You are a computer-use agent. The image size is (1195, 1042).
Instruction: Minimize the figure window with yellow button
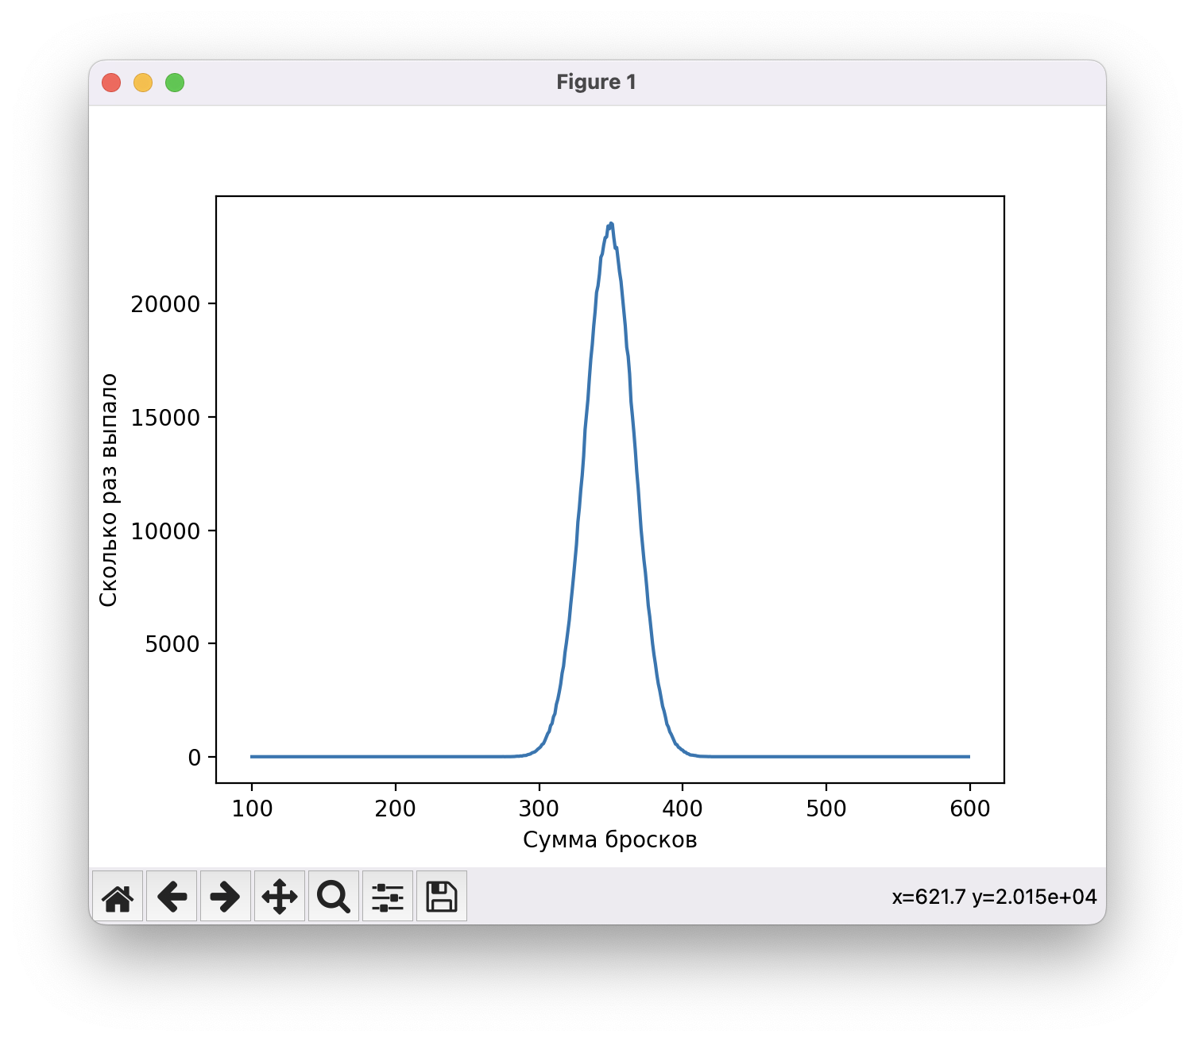(x=143, y=83)
